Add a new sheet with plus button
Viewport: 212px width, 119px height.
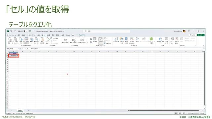(29, 110)
